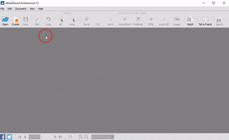The height and width of the screenshot is (140, 229).
Task: Convert to Word icon
Action: tap(110, 19)
